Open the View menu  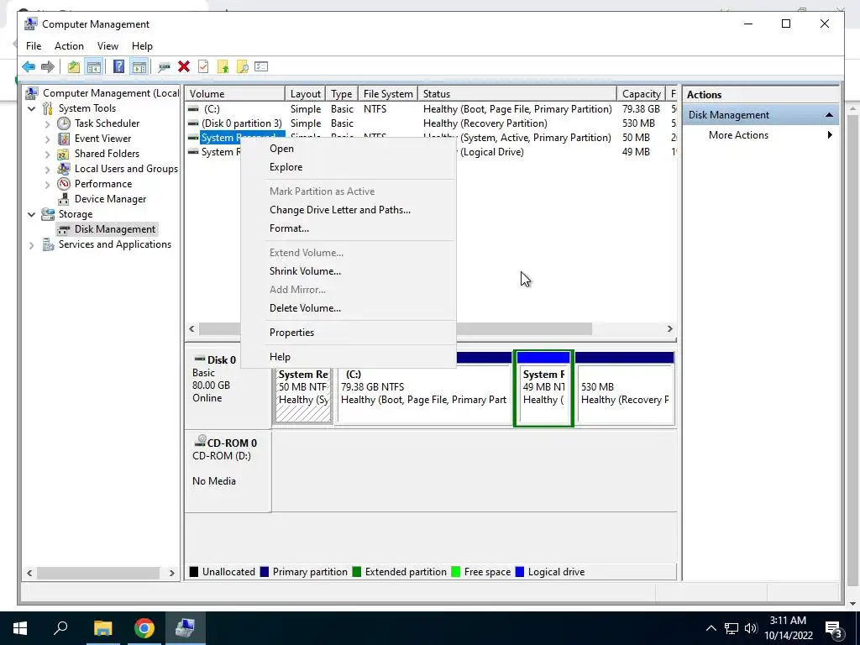click(x=107, y=46)
